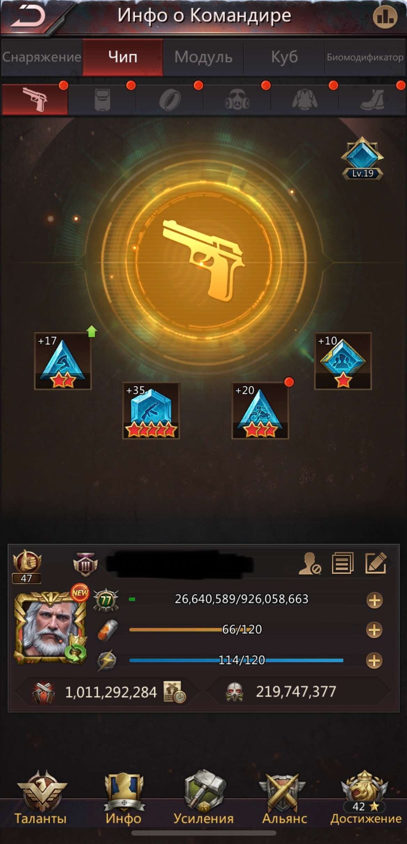407x844 pixels.
Task: Add commander experience with plus button
Action: tap(375, 601)
